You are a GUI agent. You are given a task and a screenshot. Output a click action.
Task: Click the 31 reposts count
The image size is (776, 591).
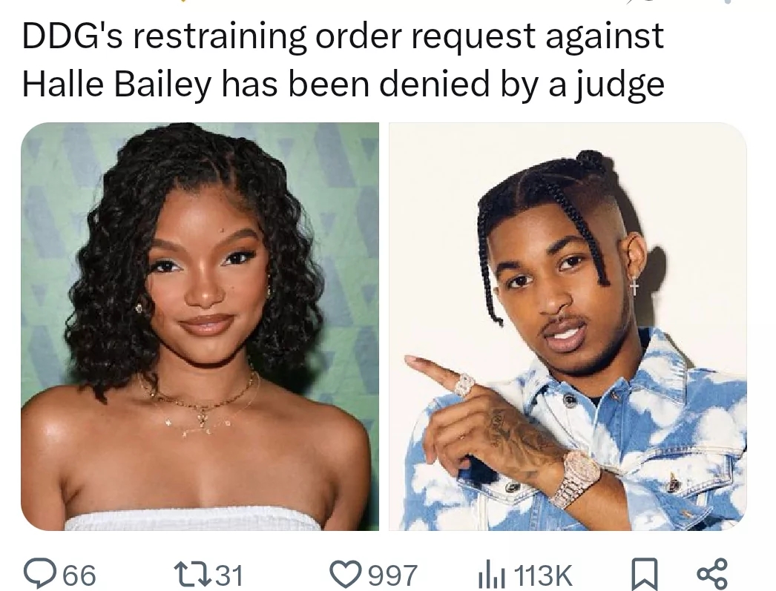pos(230,575)
